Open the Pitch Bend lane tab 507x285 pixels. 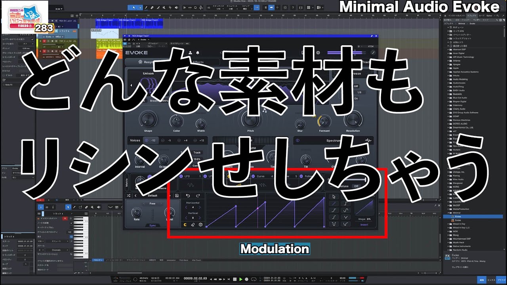(x=184, y=260)
